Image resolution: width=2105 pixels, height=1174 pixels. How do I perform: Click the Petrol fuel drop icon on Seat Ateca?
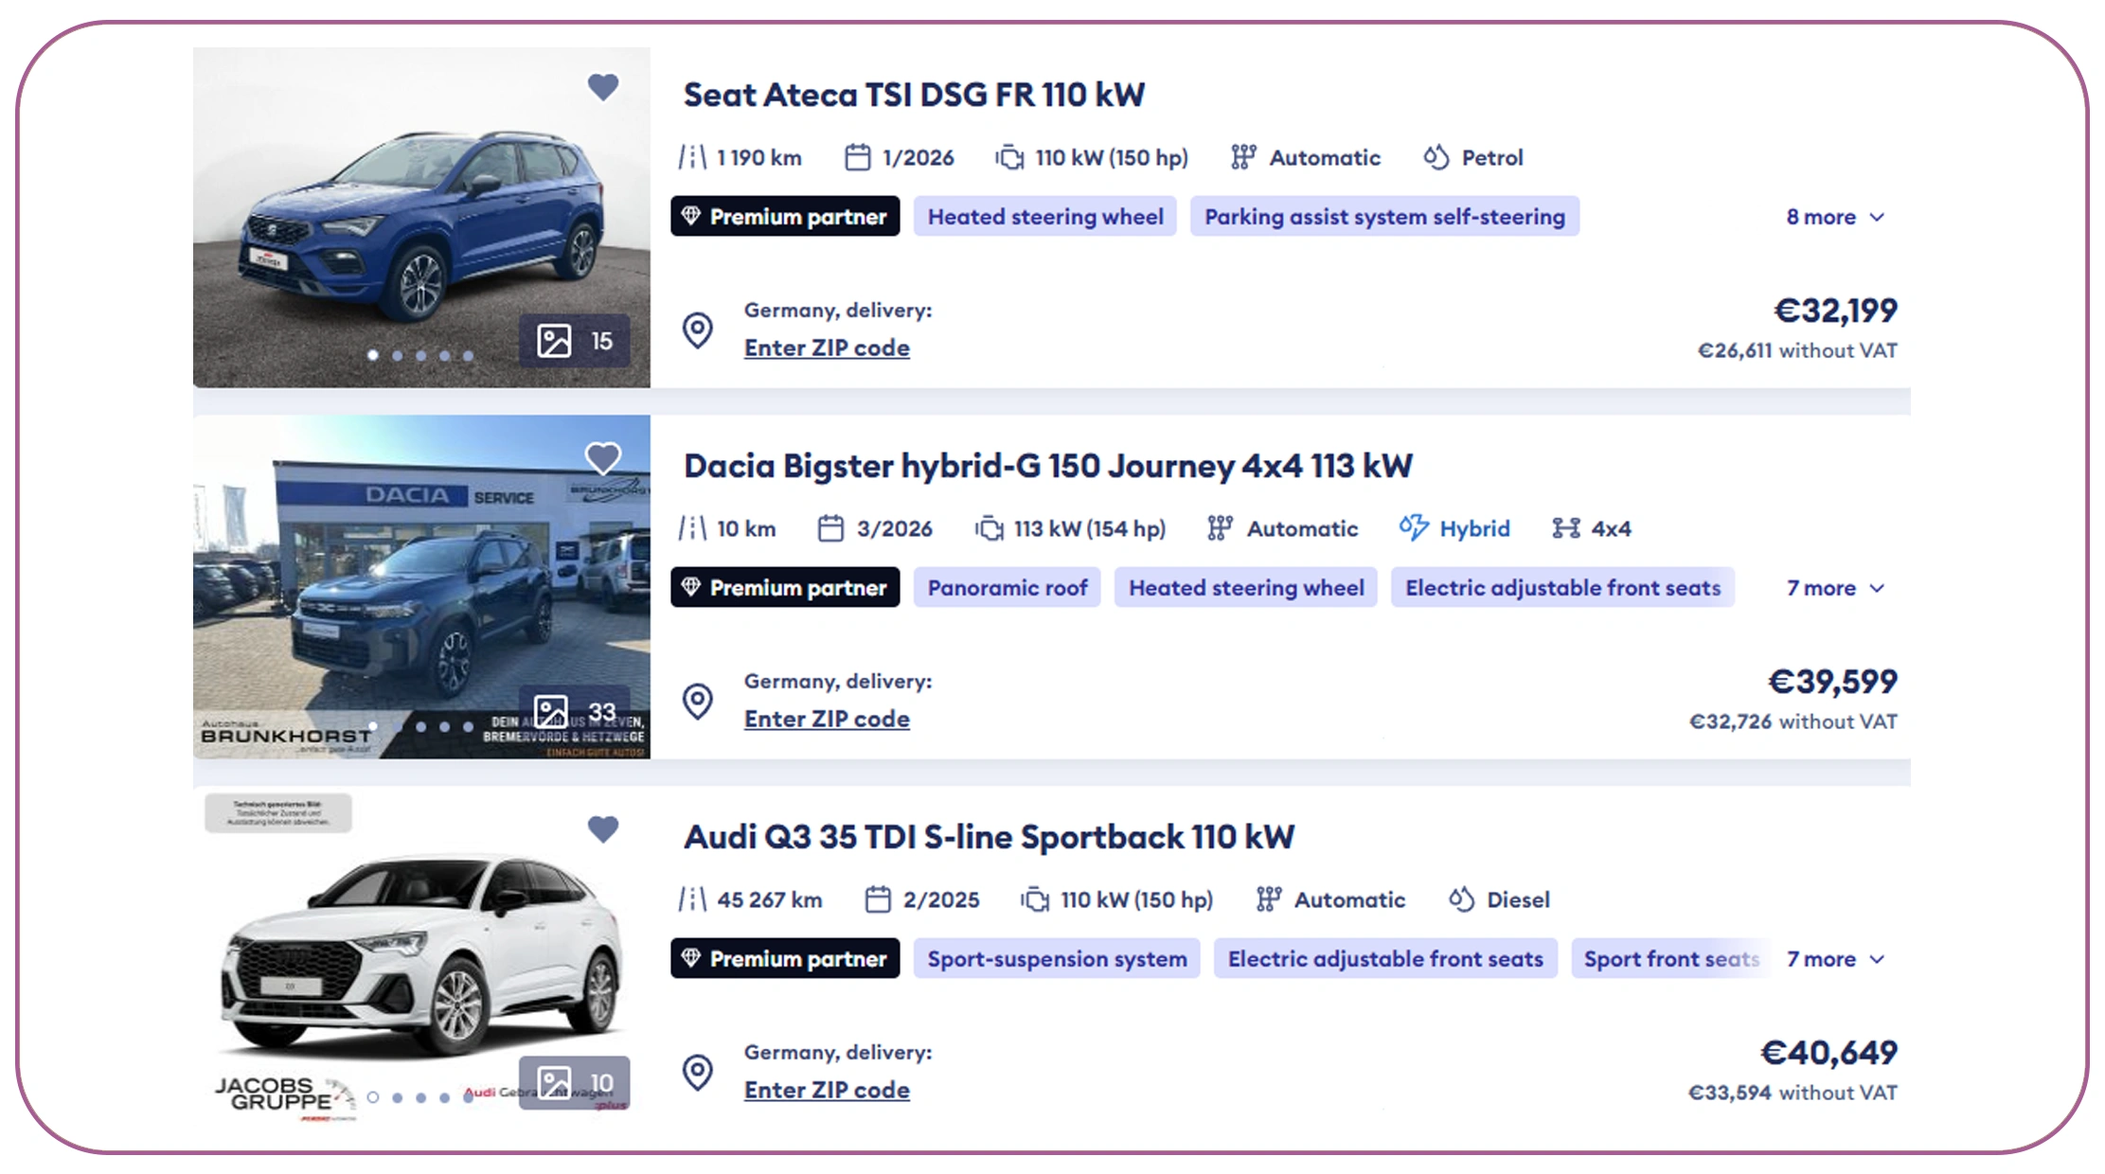point(1436,157)
